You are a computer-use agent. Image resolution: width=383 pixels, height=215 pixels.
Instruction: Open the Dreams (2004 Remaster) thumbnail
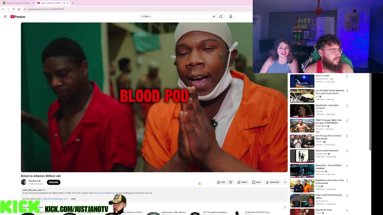click(302, 156)
